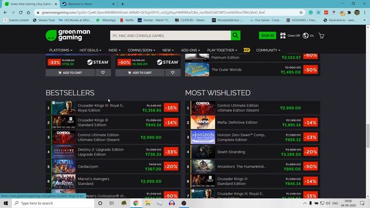Click the Chrome icon in taskbar

[136, 203]
